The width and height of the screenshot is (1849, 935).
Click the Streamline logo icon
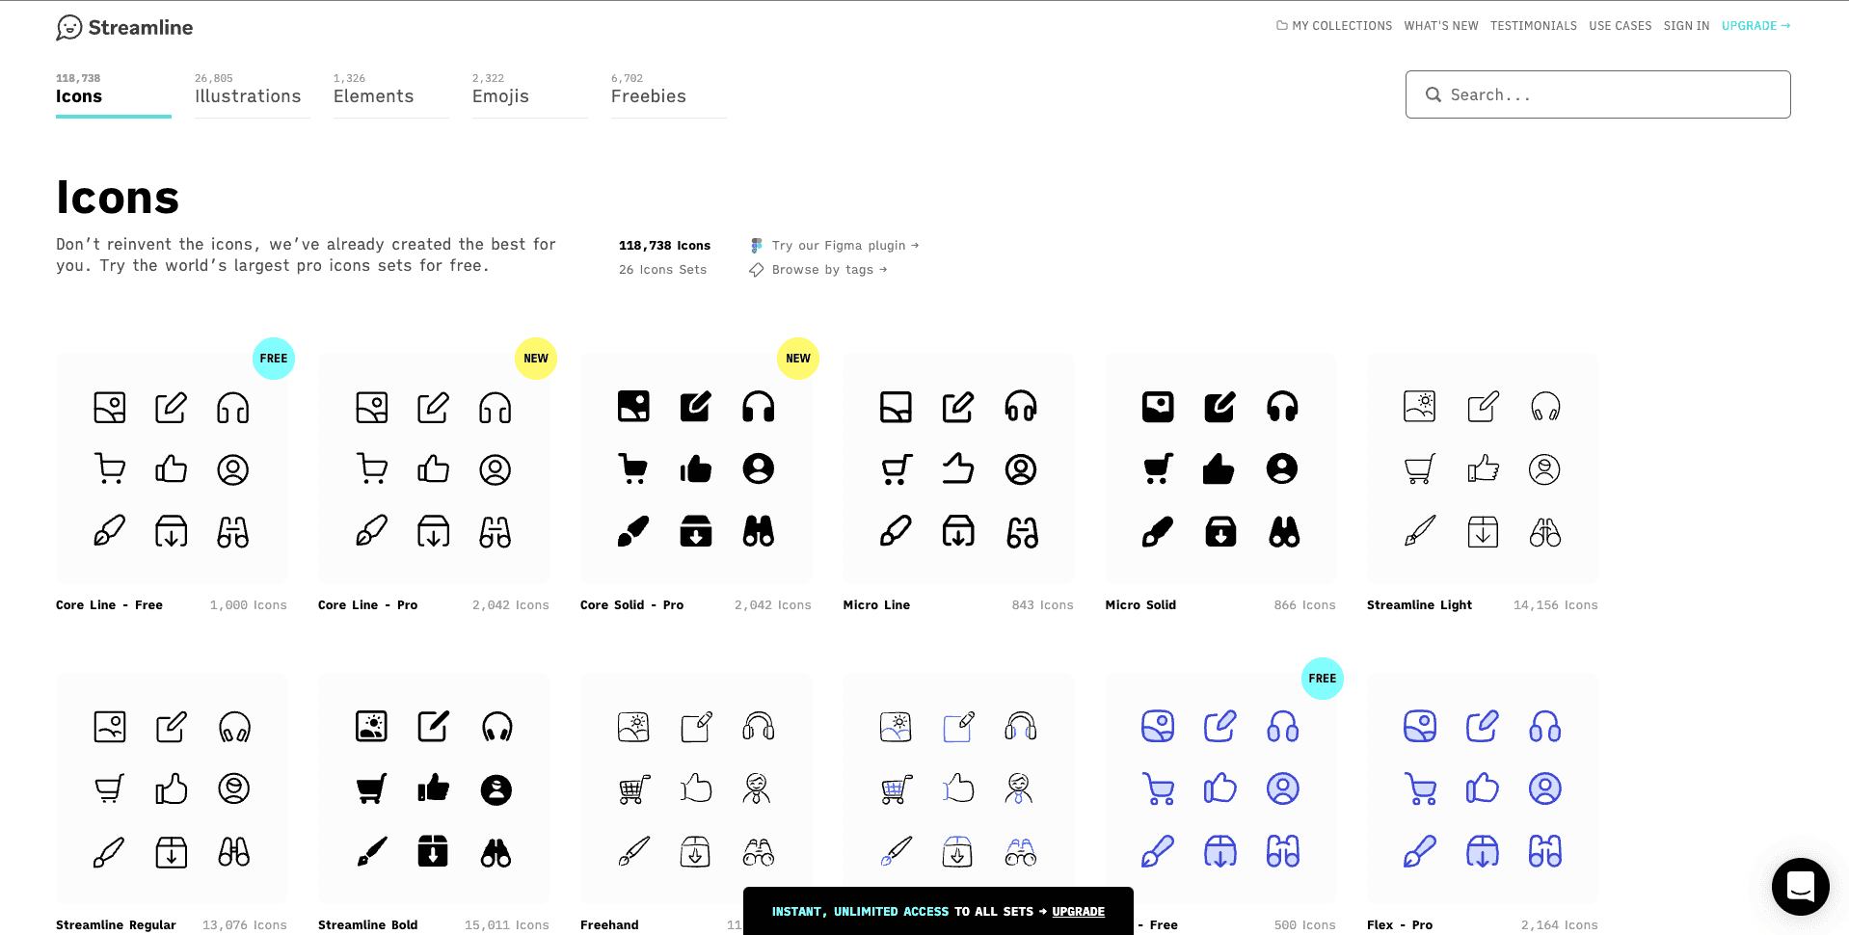point(69,27)
